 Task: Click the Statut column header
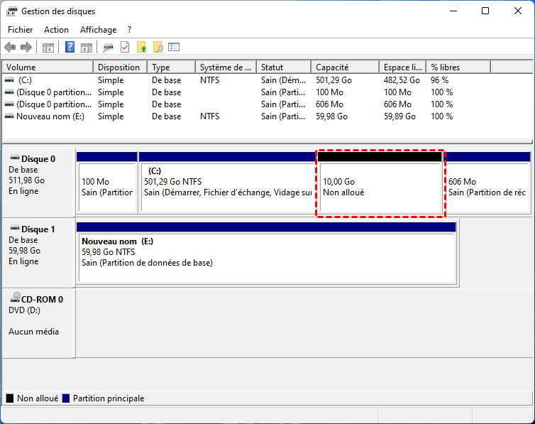point(284,67)
